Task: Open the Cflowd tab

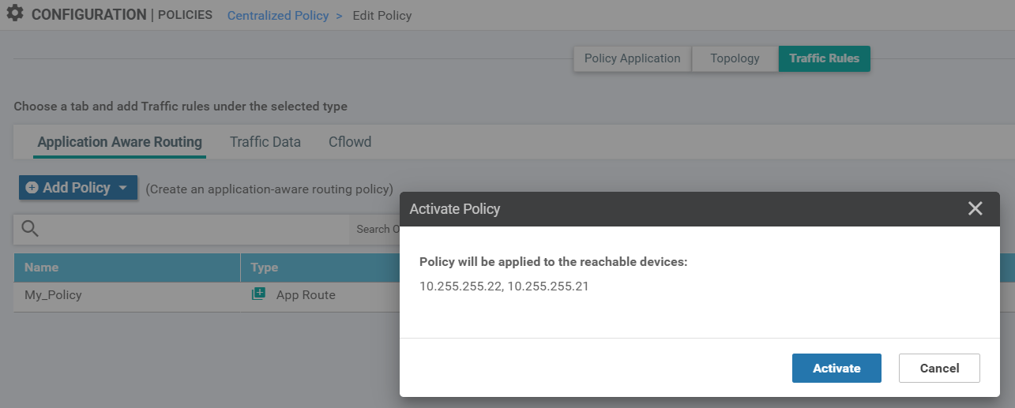Action: 350,142
